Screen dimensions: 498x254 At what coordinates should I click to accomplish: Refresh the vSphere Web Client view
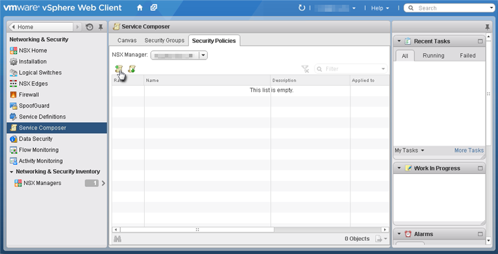(301, 8)
